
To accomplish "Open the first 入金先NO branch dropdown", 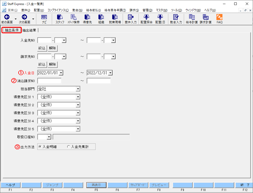I will tap(64, 40).
